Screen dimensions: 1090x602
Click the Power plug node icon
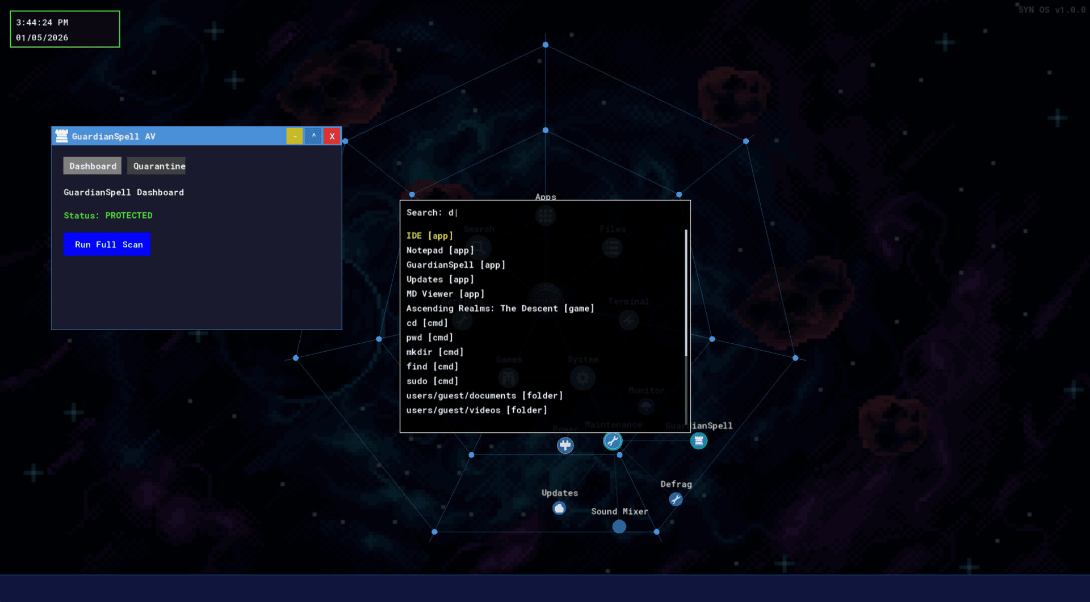tap(565, 445)
